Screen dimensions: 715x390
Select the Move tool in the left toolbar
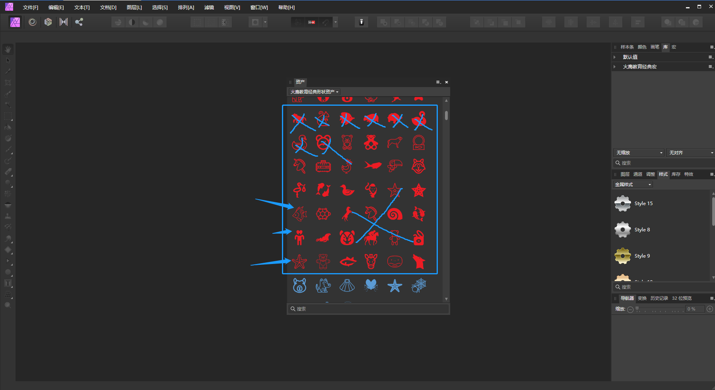(x=8, y=60)
